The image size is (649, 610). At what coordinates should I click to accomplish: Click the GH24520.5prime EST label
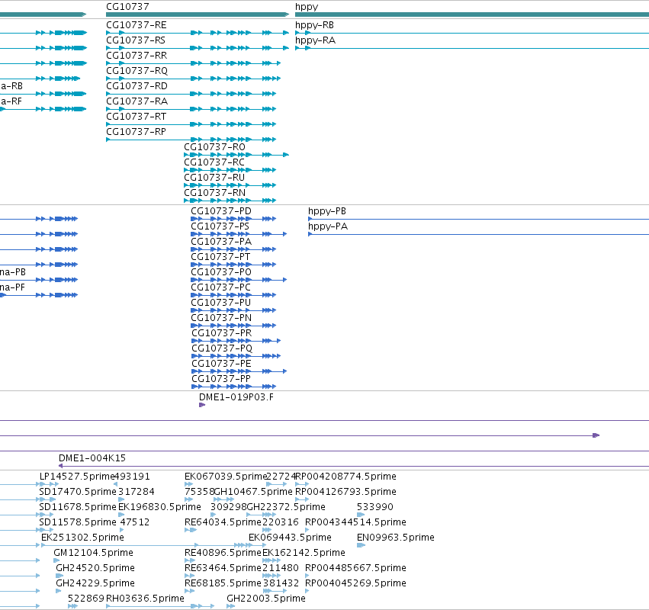95,569
